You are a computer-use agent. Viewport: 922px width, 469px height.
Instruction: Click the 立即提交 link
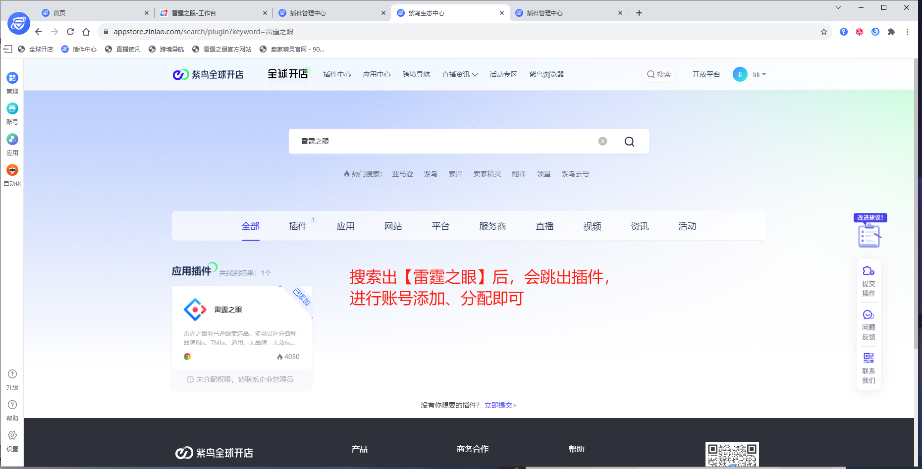(500, 405)
